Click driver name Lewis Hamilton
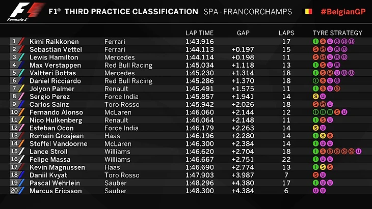 tap(54, 57)
